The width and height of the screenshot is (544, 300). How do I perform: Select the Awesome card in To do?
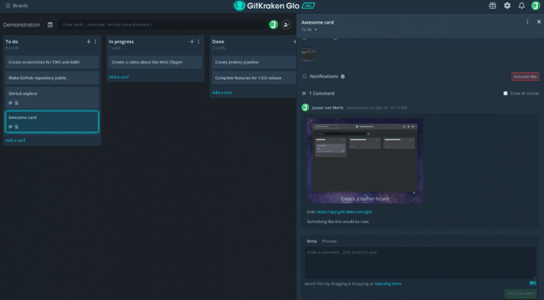(52, 122)
